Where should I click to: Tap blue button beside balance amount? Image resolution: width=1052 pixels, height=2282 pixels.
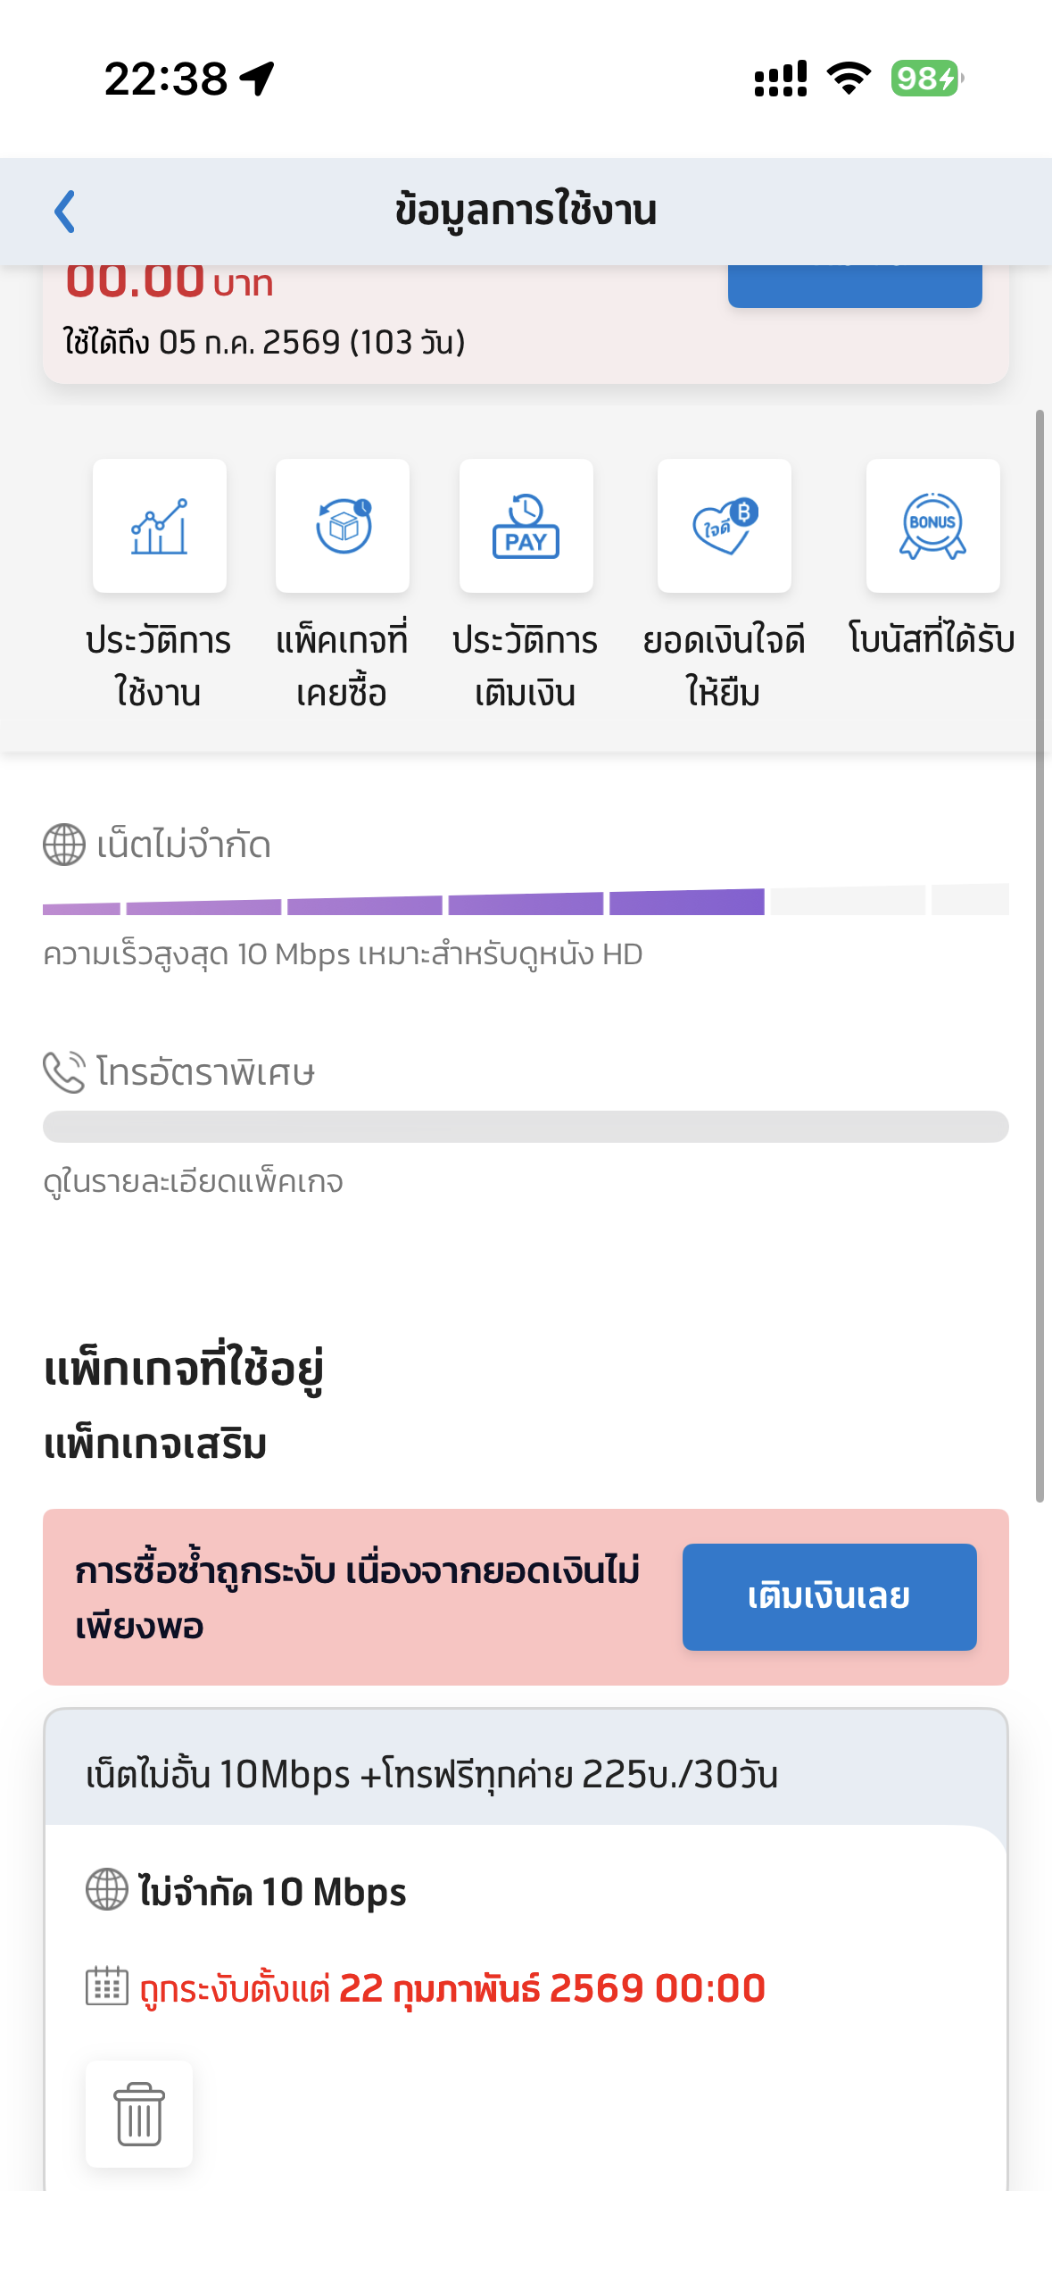855,286
